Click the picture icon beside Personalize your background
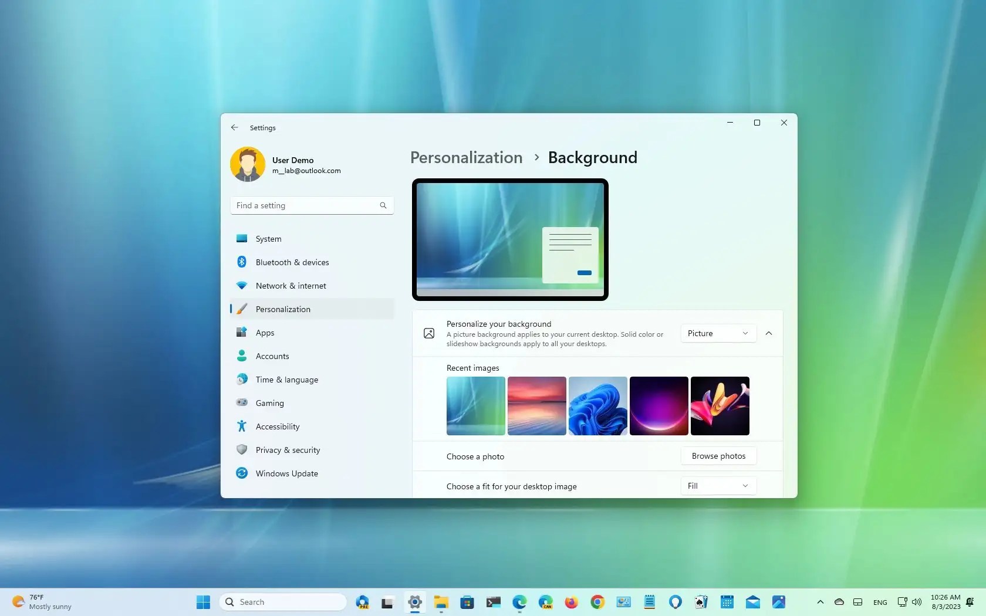Image resolution: width=986 pixels, height=616 pixels. tap(429, 333)
